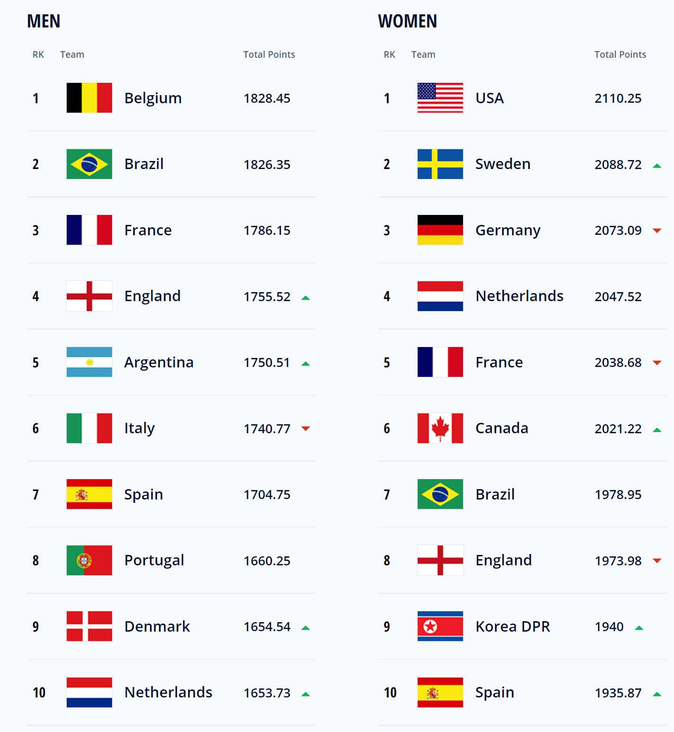Viewport: 674px width, 732px height.
Task: Select the Men's Spain team name
Action: point(143,494)
